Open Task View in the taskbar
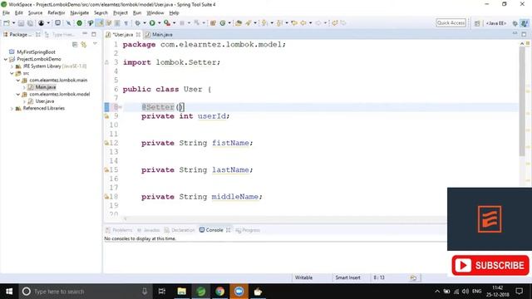The image size is (532, 299). (x=162, y=292)
